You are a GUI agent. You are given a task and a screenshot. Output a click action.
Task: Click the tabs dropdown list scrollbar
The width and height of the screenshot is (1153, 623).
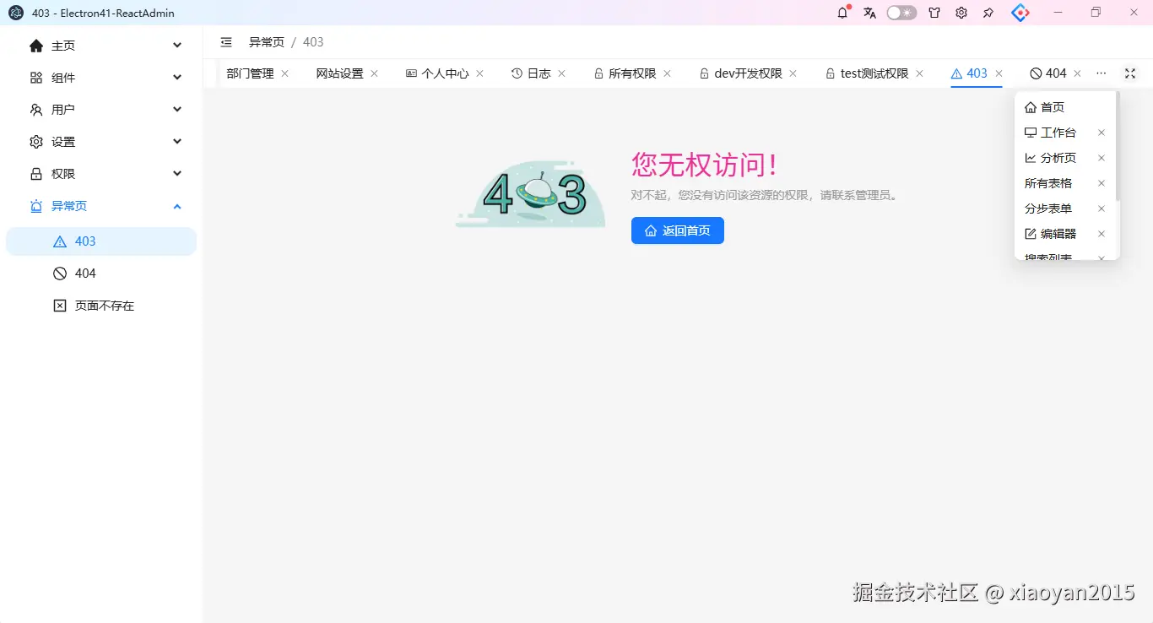(x=1117, y=146)
